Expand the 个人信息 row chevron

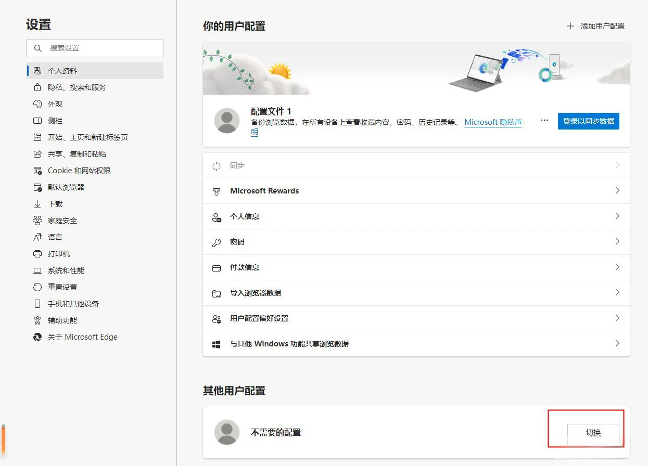(x=618, y=216)
